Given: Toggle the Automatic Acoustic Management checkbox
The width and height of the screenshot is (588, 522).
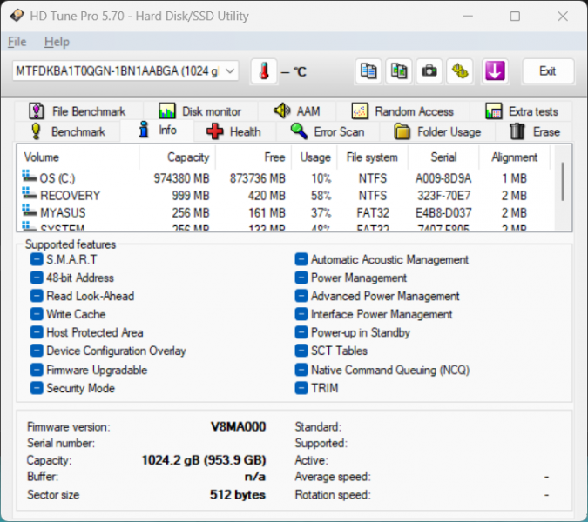Looking at the screenshot, I should click(301, 259).
